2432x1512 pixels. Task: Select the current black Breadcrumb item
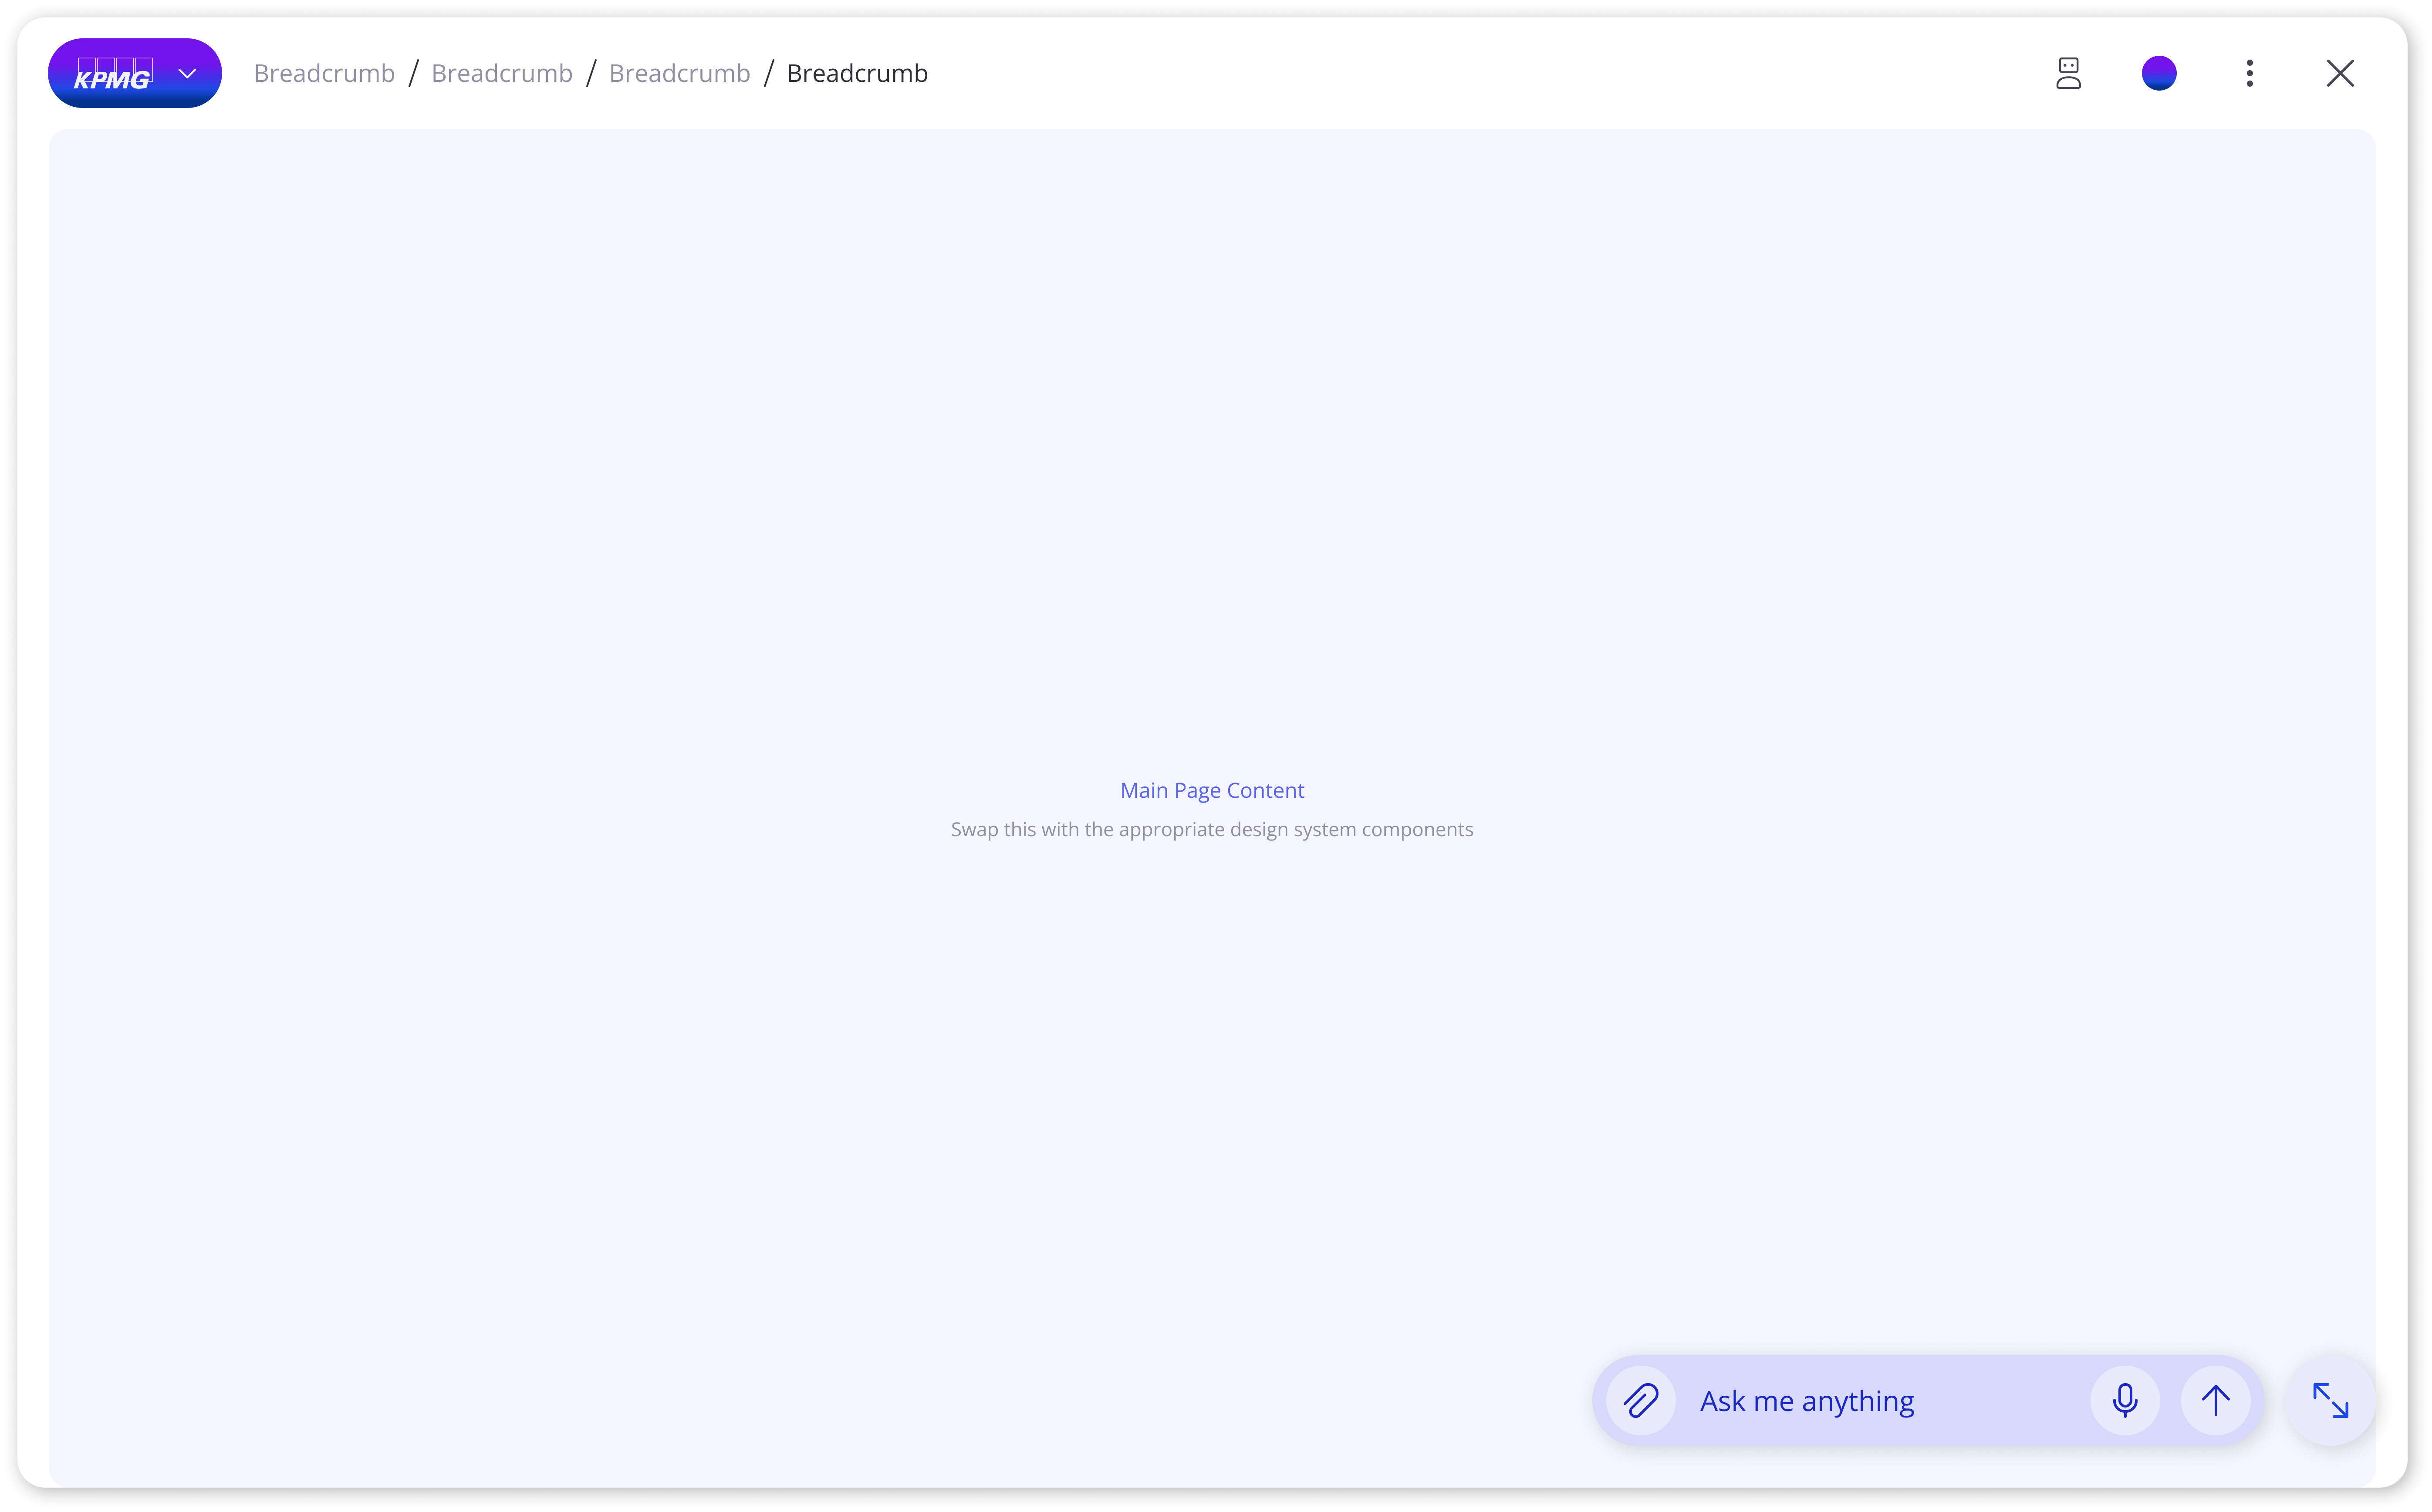(857, 73)
